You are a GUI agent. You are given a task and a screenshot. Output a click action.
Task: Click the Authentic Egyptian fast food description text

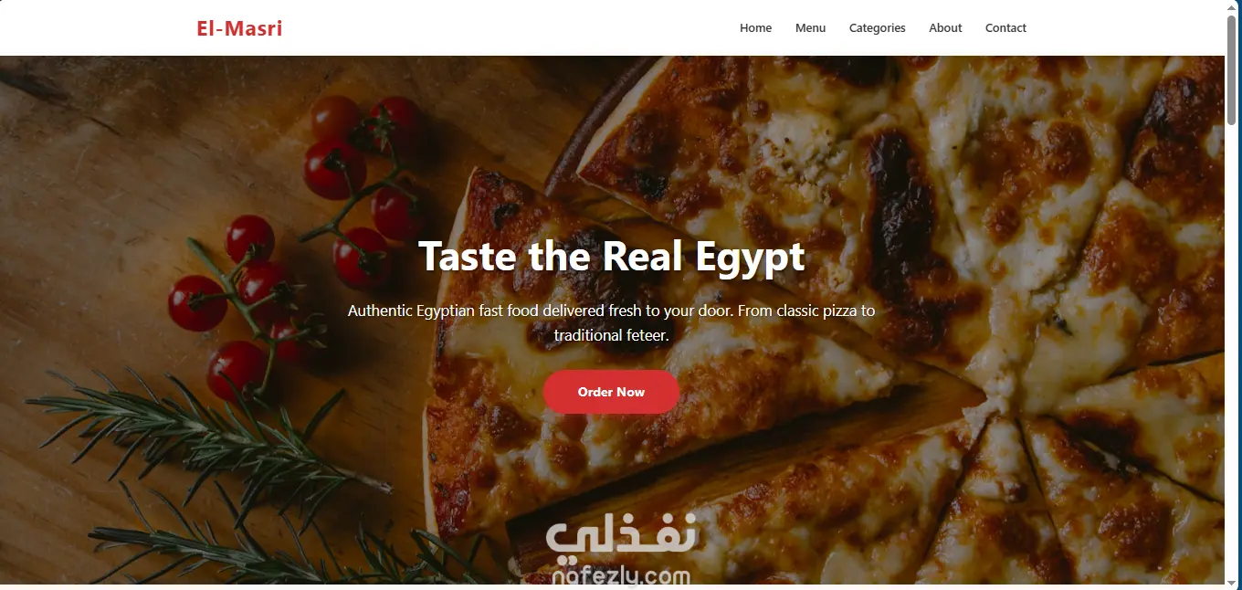coord(611,322)
